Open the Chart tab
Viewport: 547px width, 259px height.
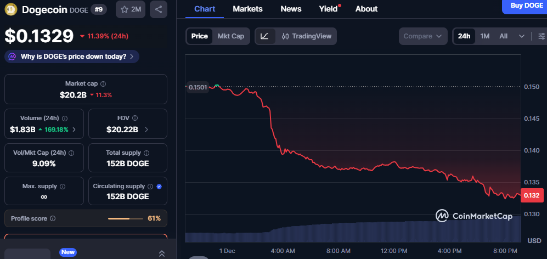[205, 9]
